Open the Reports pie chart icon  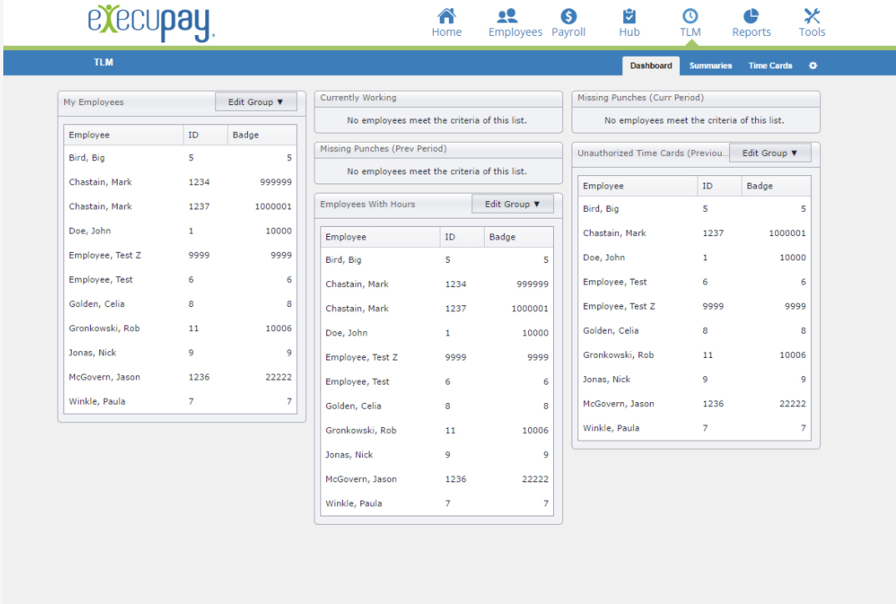[751, 16]
